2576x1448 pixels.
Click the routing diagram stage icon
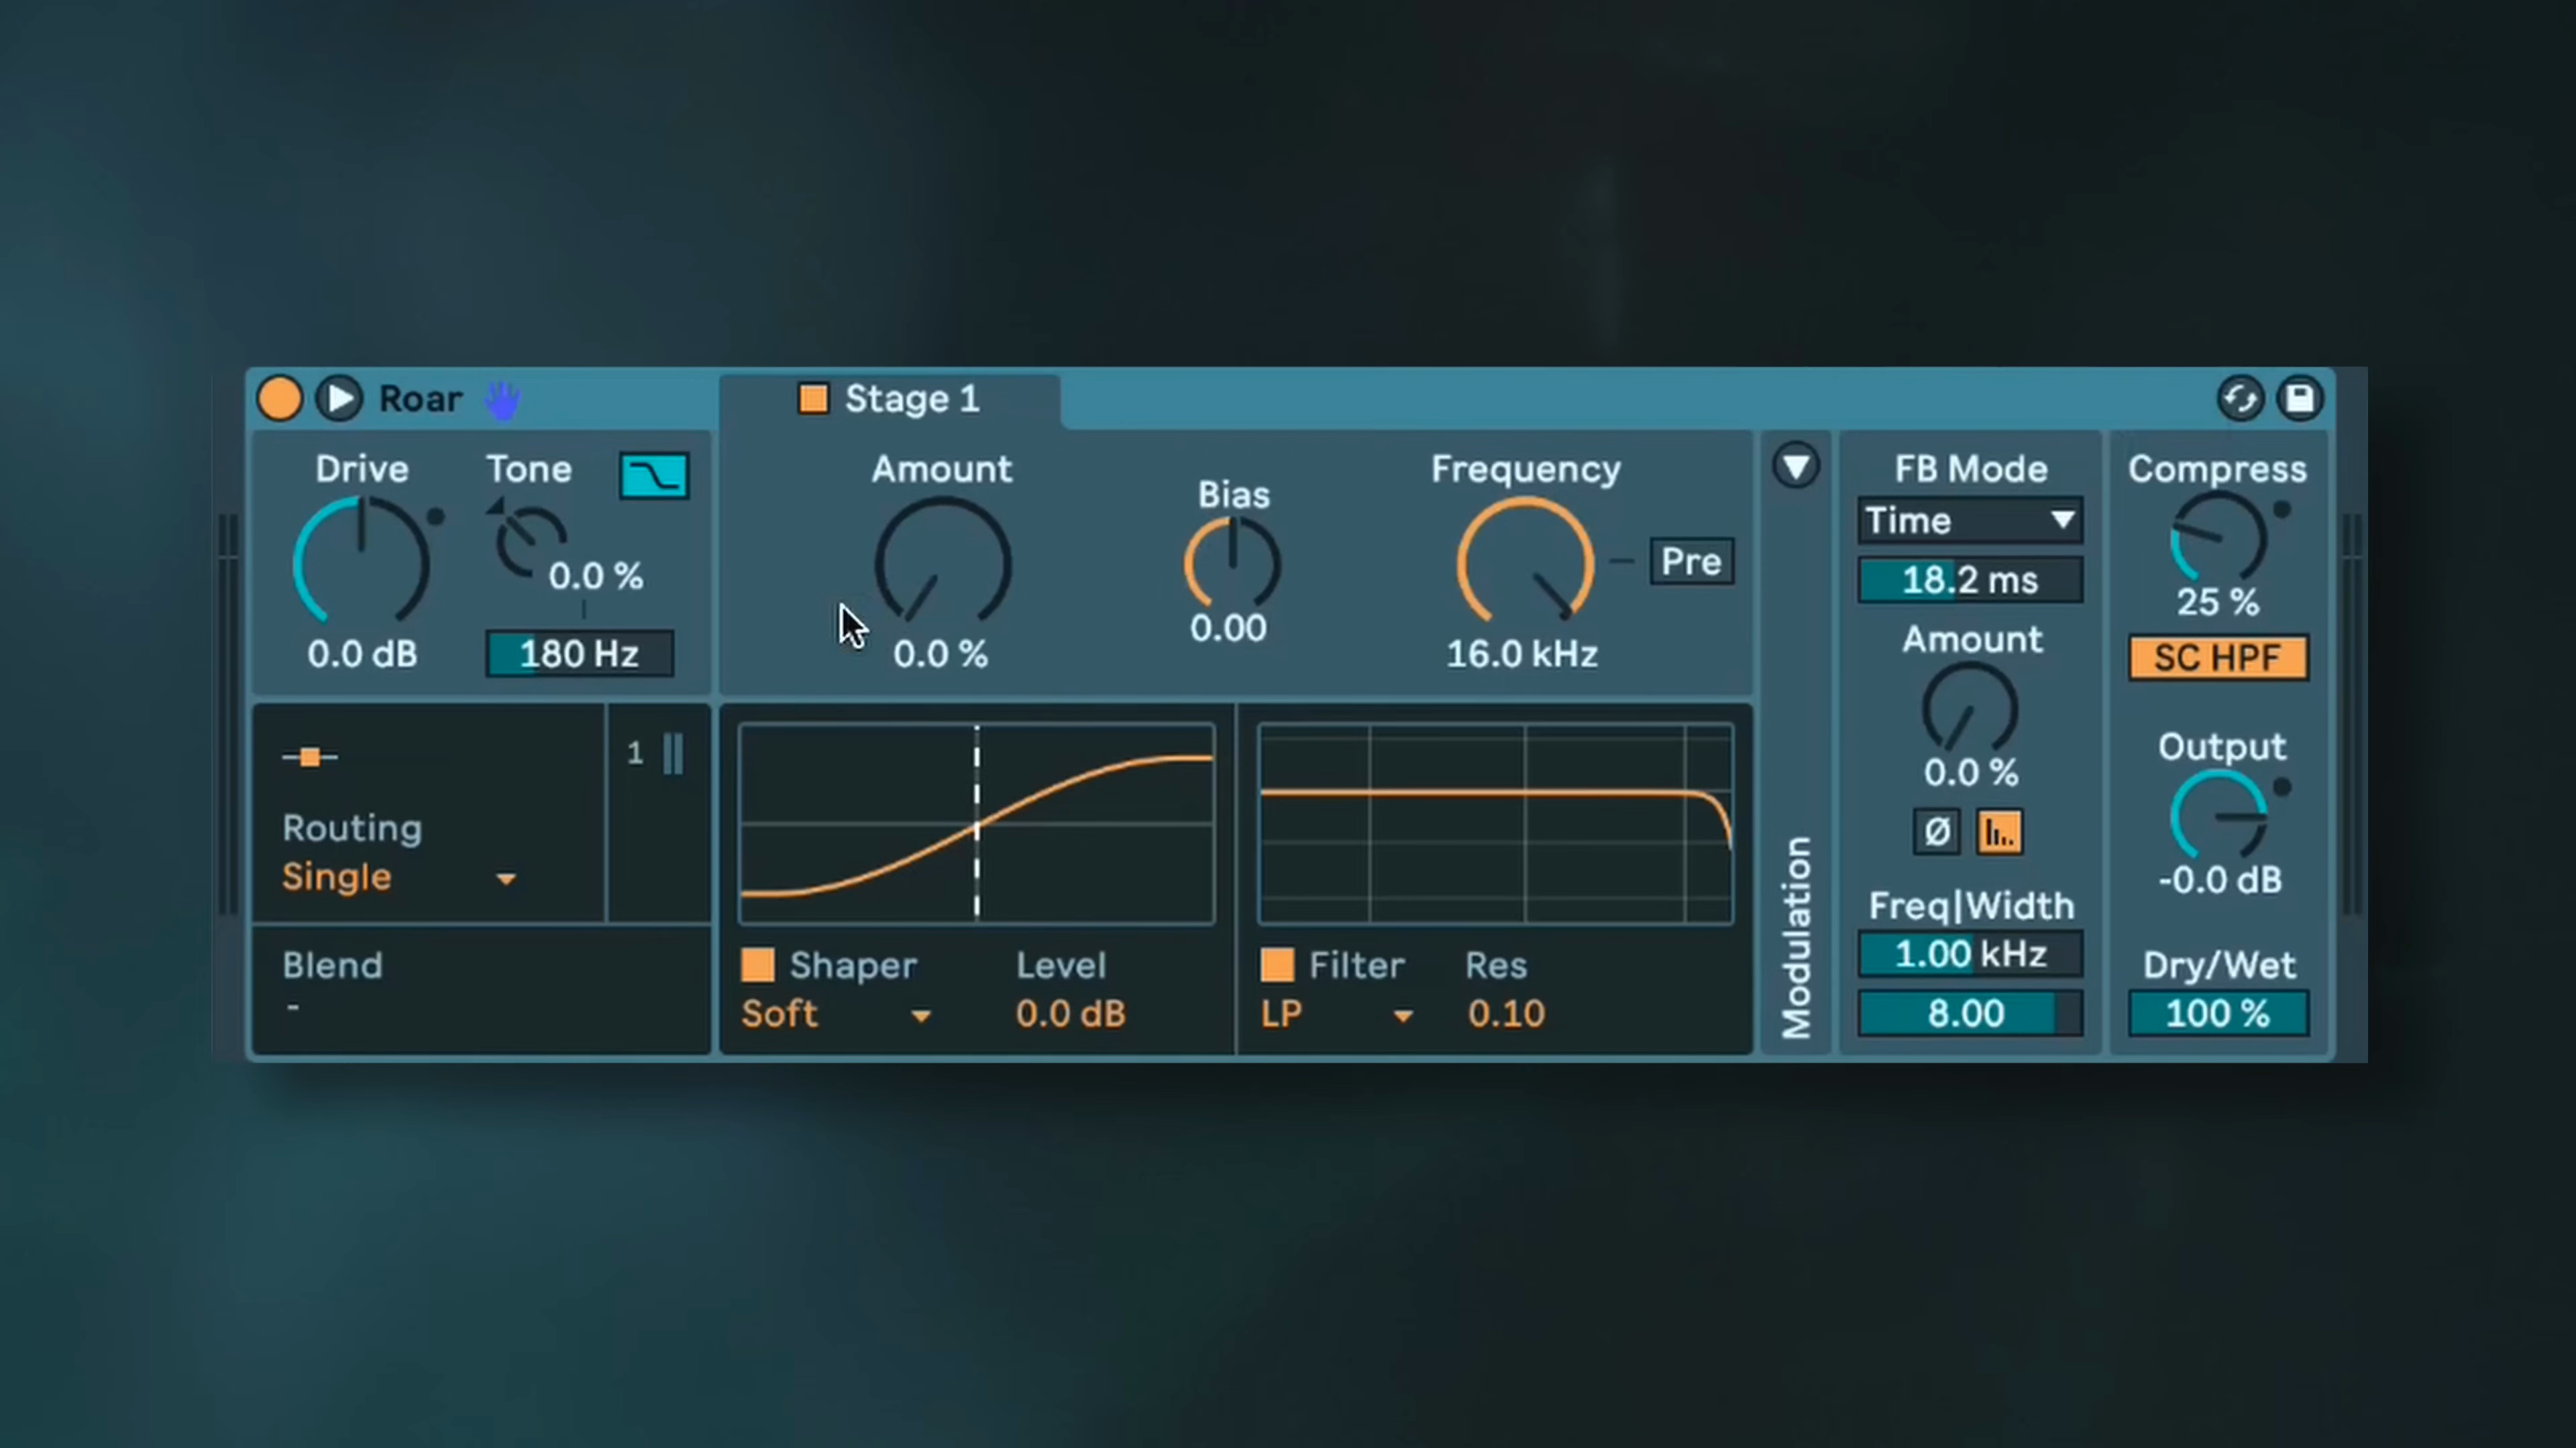(310, 758)
